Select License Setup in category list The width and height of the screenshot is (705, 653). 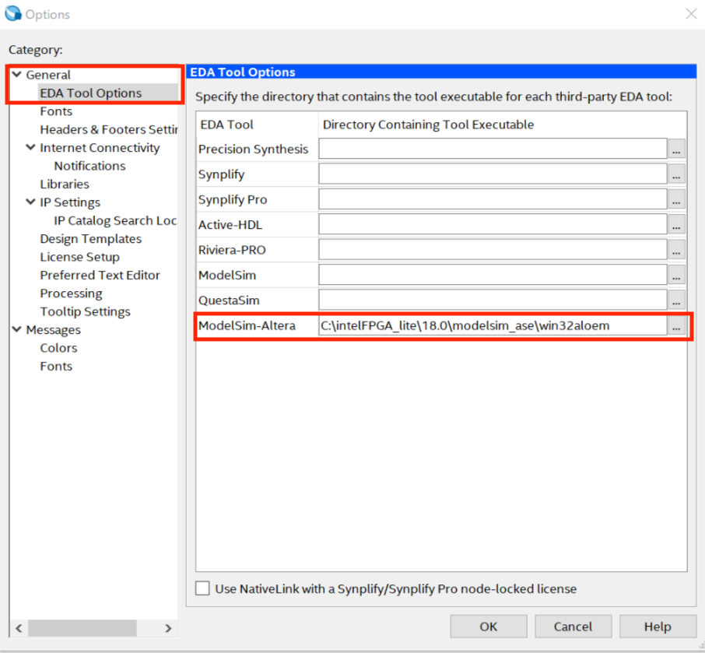coord(79,257)
